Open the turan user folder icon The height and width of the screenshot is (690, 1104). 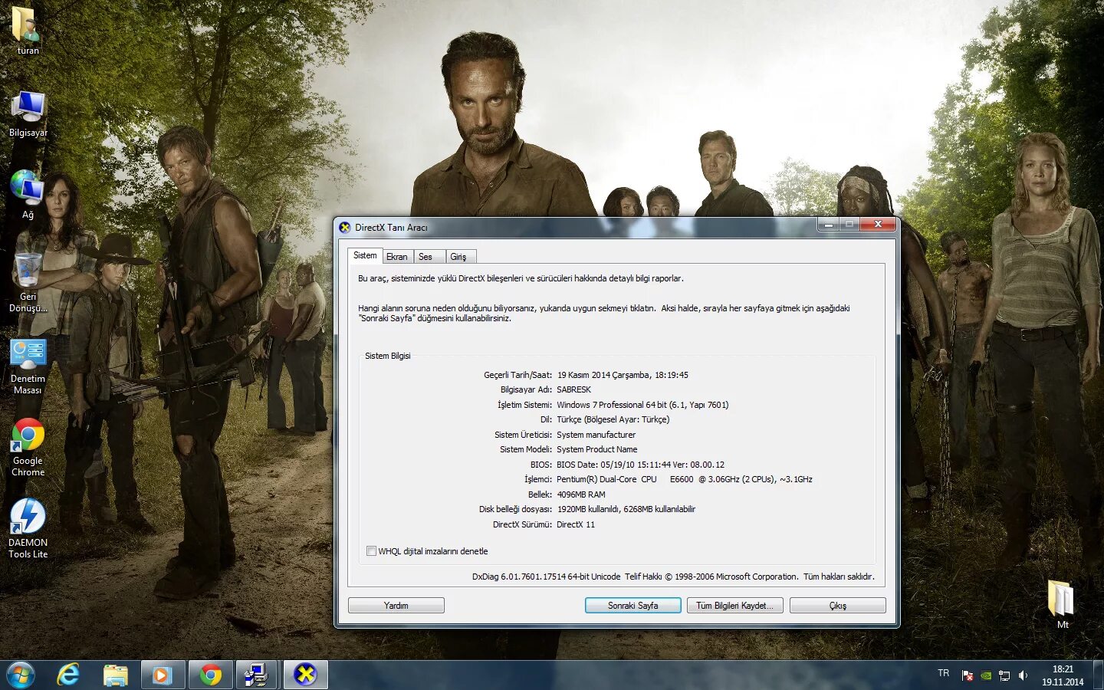click(28, 29)
